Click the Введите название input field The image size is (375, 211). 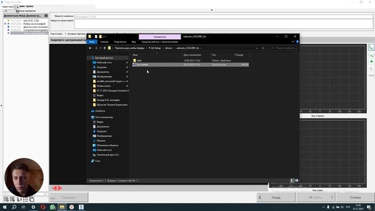point(224,17)
